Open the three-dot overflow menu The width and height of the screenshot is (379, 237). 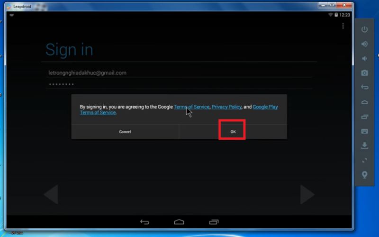click(343, 26)
